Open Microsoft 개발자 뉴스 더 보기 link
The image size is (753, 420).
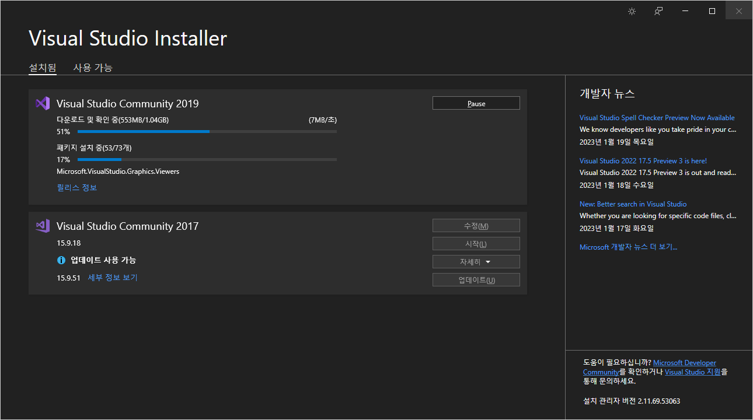[x=629, y=247]
